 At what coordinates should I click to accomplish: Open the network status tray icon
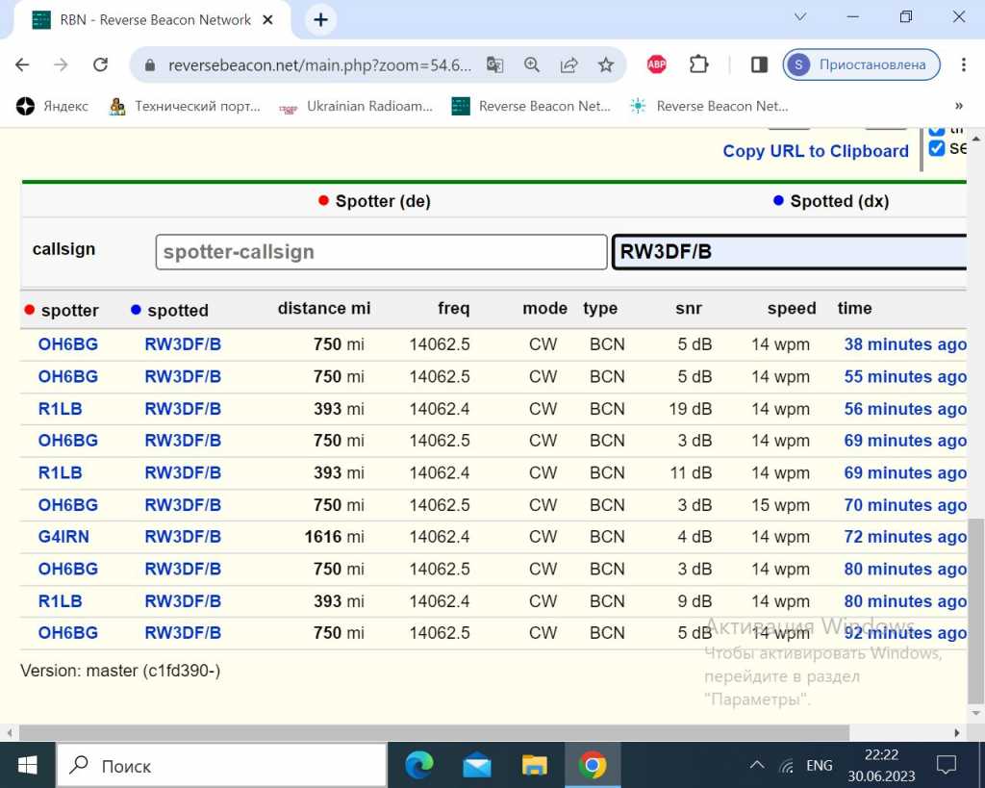(x=787, y=766)
